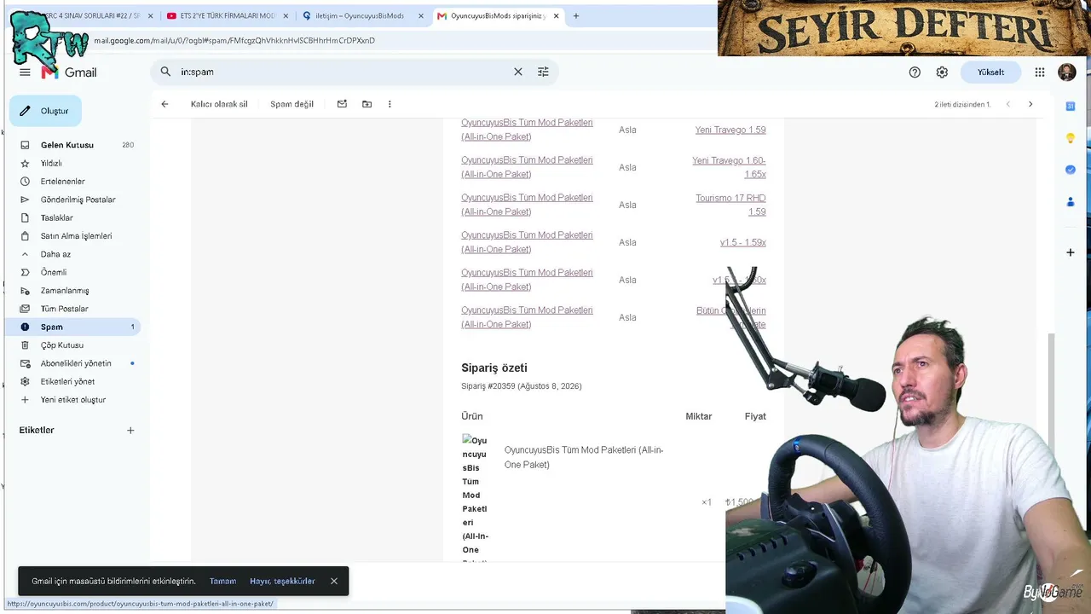Clear the in:spam search query
This screenshot has width=1091, height=614.
point(517,72)
